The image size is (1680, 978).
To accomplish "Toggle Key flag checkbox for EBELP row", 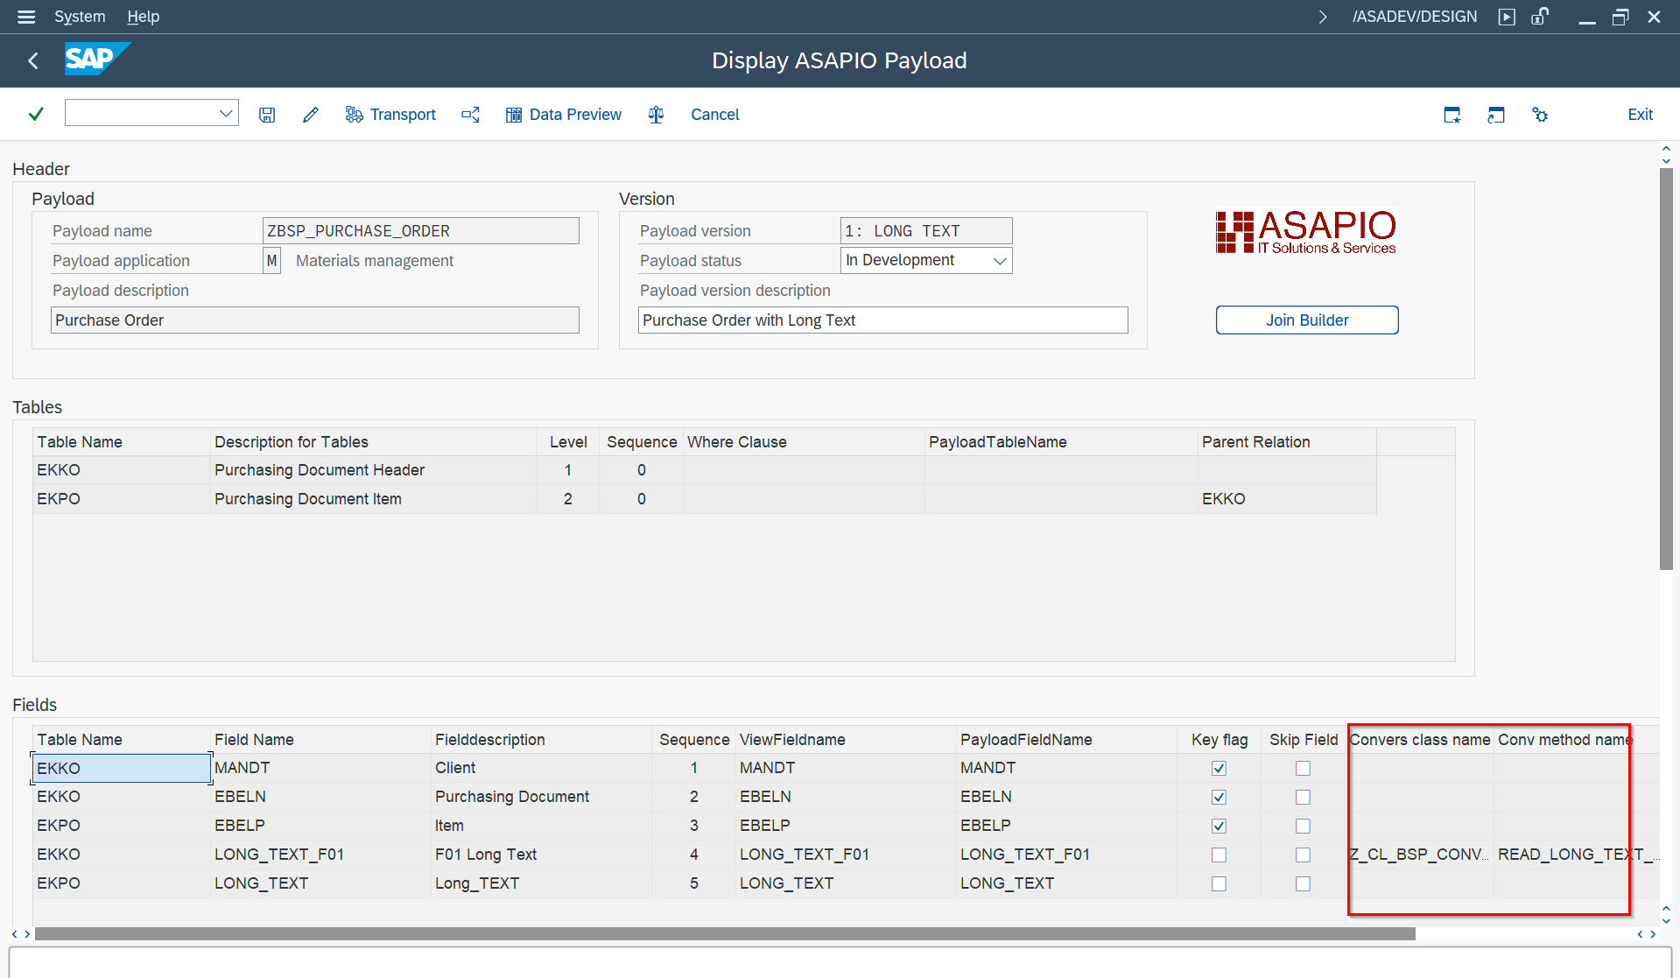I will (1219, 827).
